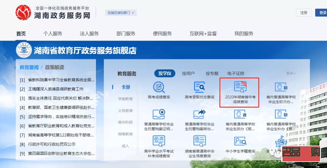This screenshot has height=168, width=327.
Task: Select the 互联网+监管 menu item
Action: (203, 34)
